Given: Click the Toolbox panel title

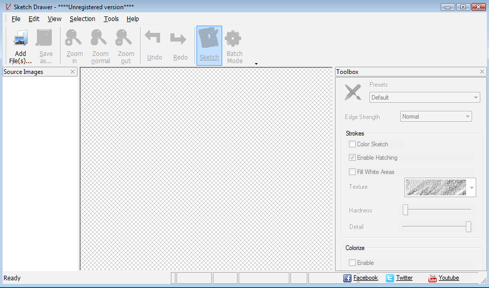Looking at the screenshot, I should pos(347,72).
